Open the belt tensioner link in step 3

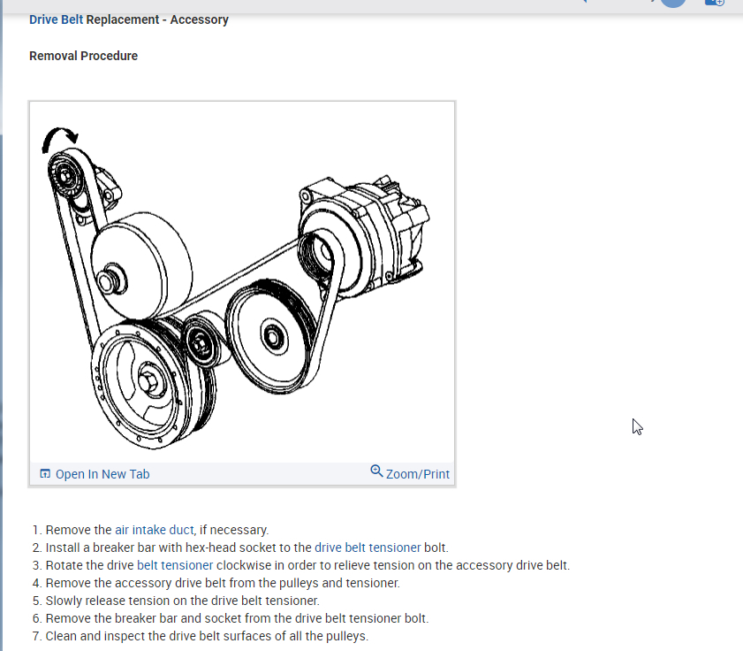click(x=175, y=565)
